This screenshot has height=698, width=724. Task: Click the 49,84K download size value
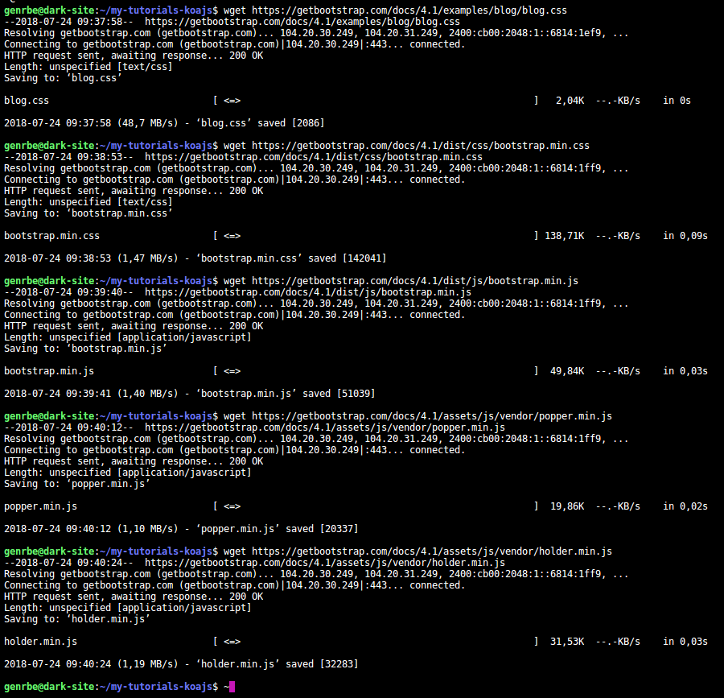point(567,371)
